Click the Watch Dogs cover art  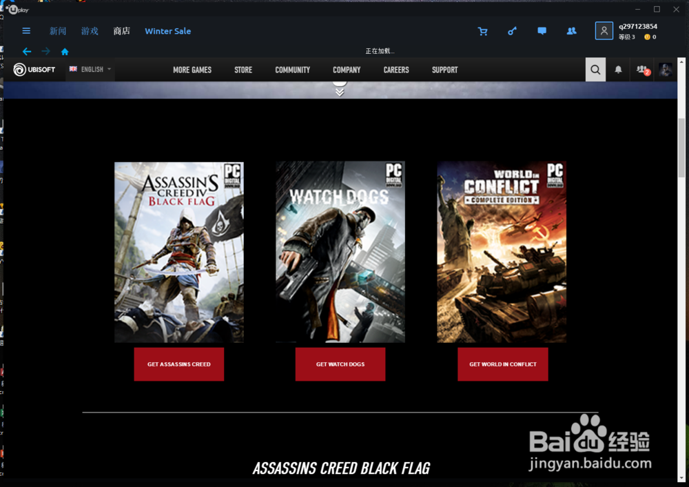[x=340, y=252]
